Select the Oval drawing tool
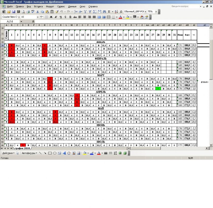Viewport: 213px width, 208px height. 55,153
